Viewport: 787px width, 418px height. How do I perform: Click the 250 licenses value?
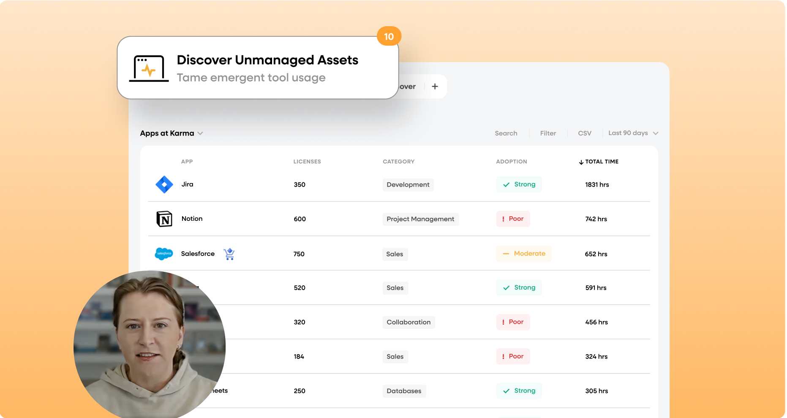point(300,391)
